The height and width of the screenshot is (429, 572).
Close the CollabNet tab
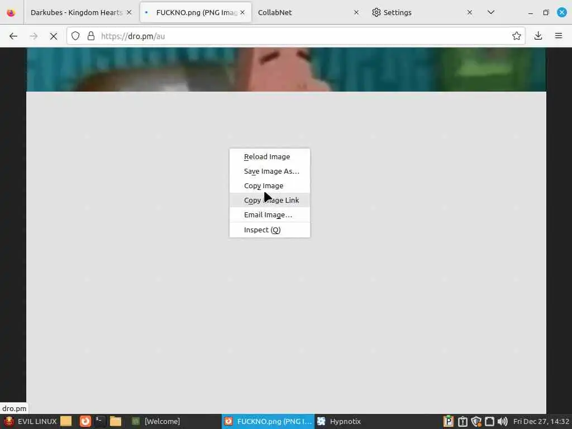coord(356,12)
